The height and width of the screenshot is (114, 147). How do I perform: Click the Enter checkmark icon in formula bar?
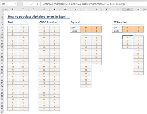(x=31, y=4)
